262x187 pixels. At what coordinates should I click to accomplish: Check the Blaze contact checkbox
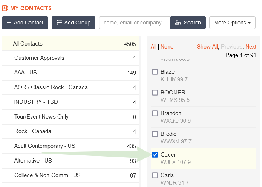pyautogui.click(x=155, y=72)
